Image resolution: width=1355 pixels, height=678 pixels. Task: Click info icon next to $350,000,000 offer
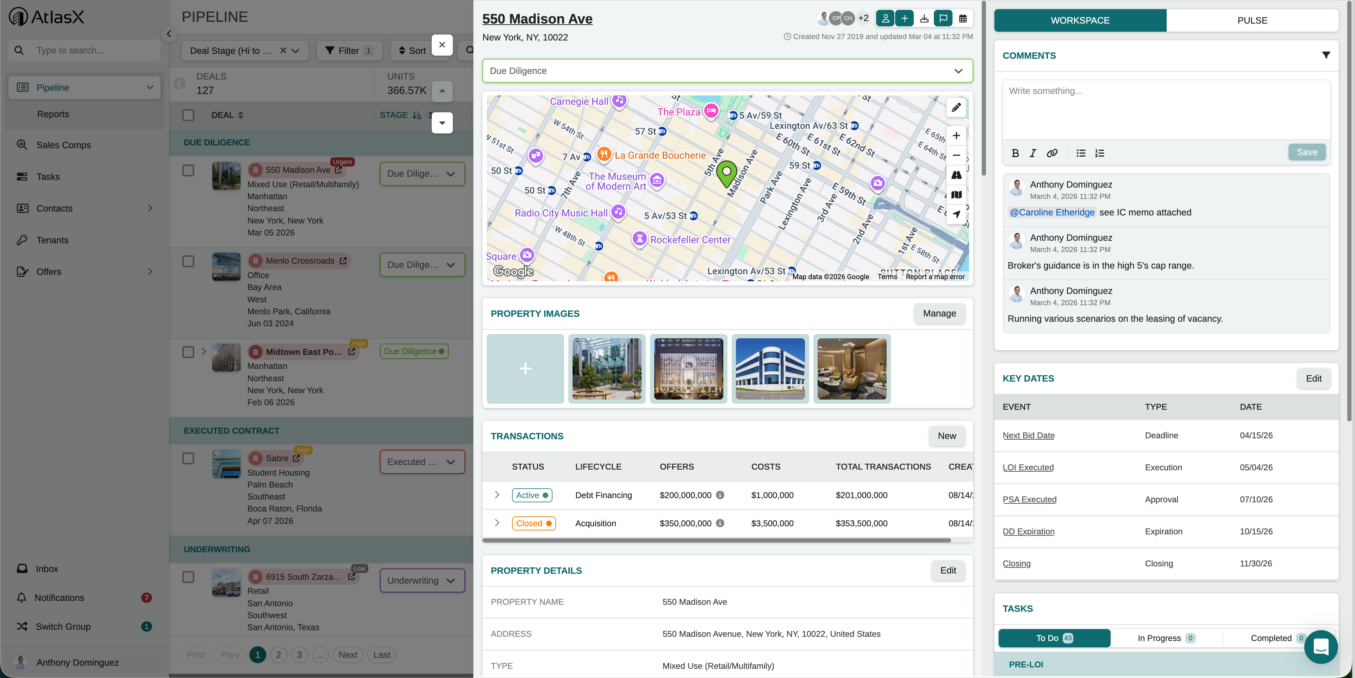click(x=720, y=523)
